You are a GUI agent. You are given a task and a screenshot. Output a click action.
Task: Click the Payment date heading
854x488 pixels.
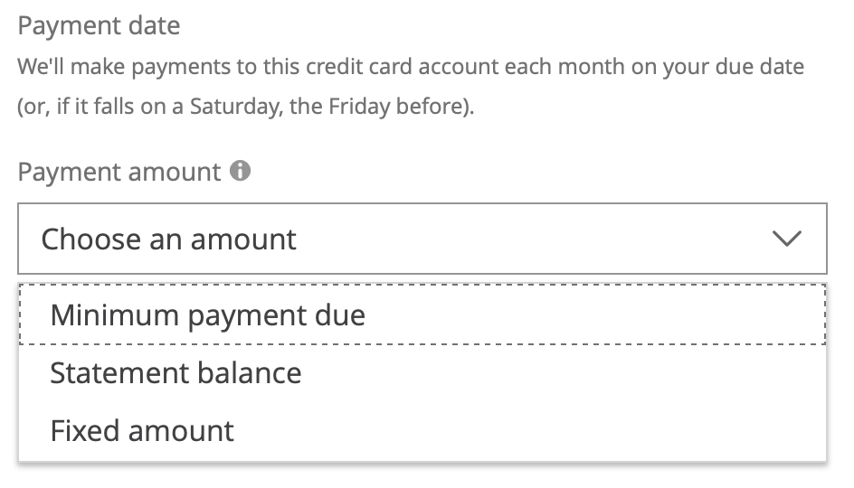pyautogui.click(x=99, y=26)
